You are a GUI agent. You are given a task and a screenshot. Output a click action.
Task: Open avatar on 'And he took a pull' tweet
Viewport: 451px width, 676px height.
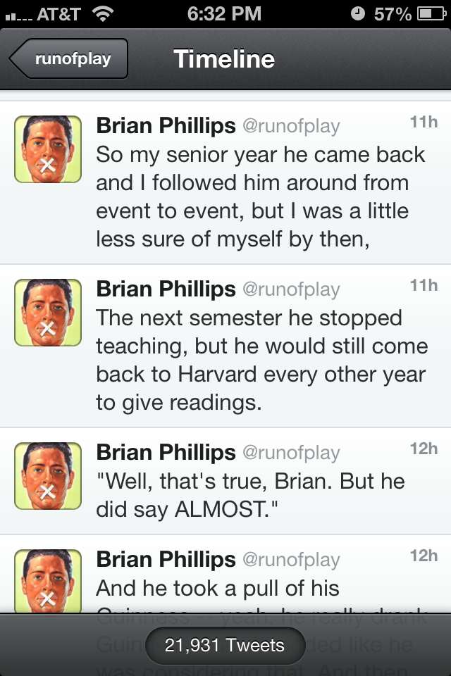click(x=48, y=581)
